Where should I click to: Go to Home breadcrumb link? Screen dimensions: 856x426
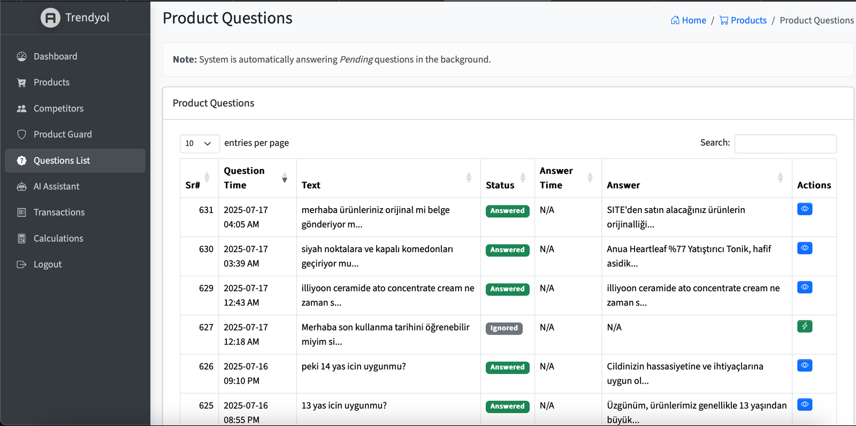point(689,20)
